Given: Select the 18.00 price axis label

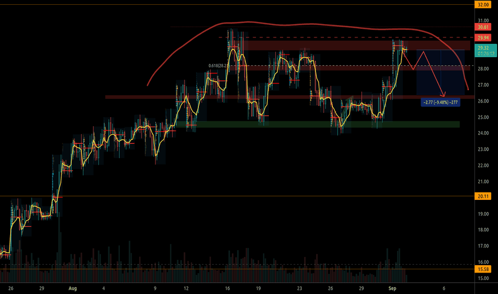Looking at the screenshot, I should tap(483, 230).
